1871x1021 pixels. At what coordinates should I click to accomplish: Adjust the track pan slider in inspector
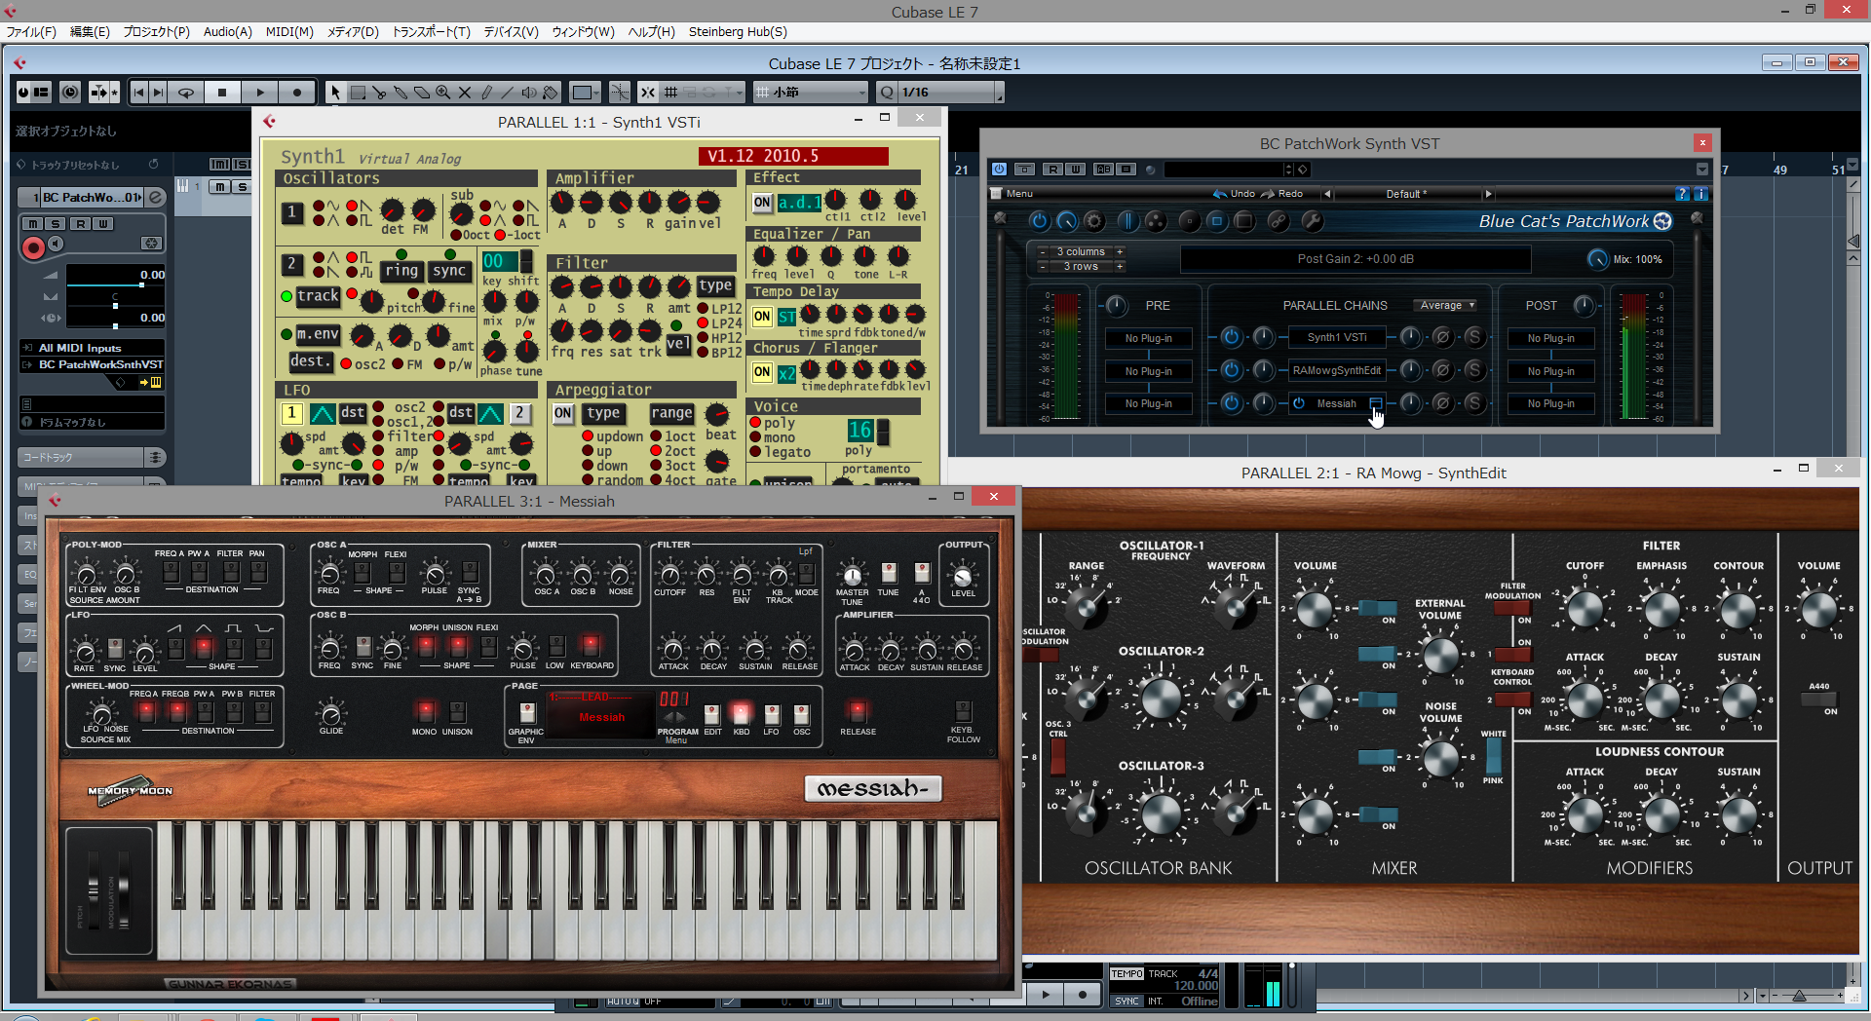pos(115,306)
